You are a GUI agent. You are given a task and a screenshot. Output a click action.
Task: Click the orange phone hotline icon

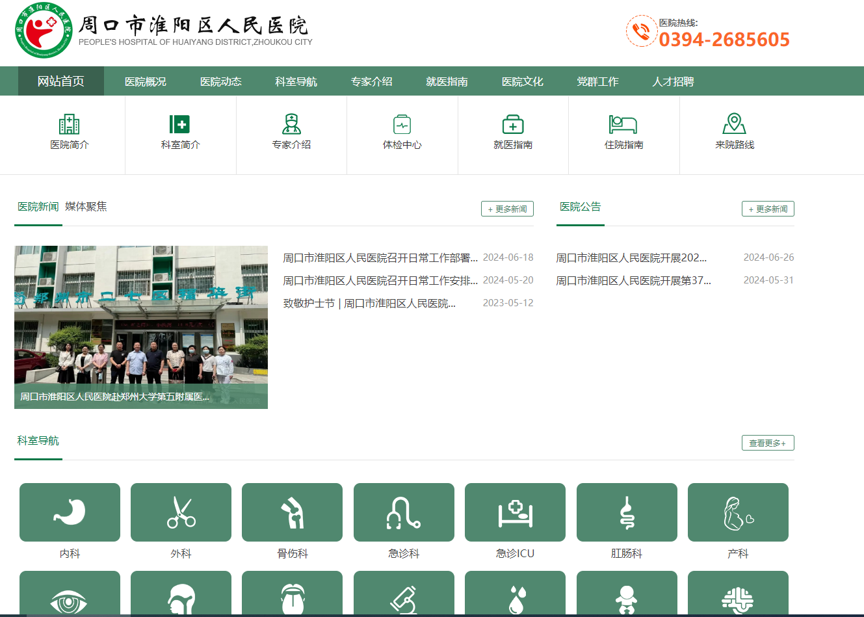tap(642, 31)
